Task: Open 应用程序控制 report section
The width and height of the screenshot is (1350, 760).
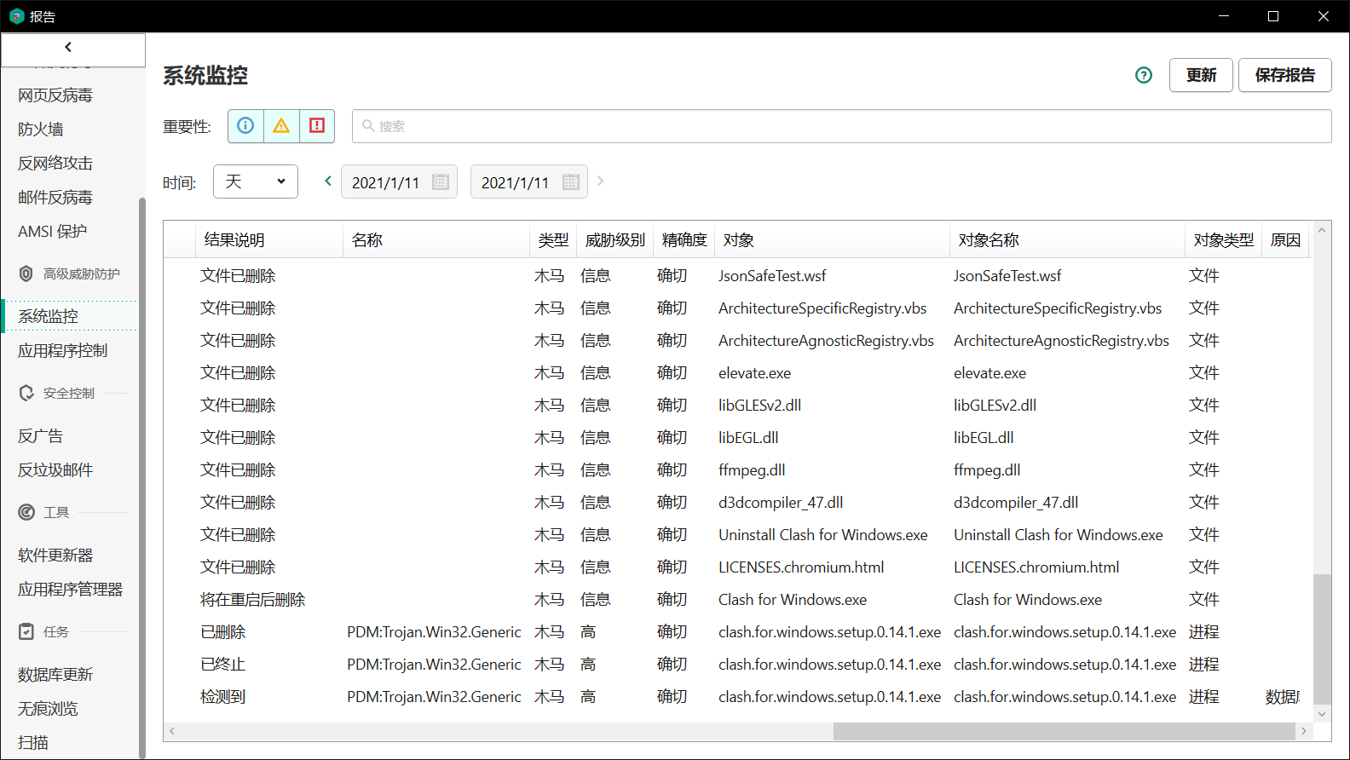Action: coord(63,351)
